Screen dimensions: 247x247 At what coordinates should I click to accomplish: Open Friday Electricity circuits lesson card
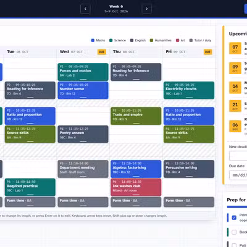[189, 90]
